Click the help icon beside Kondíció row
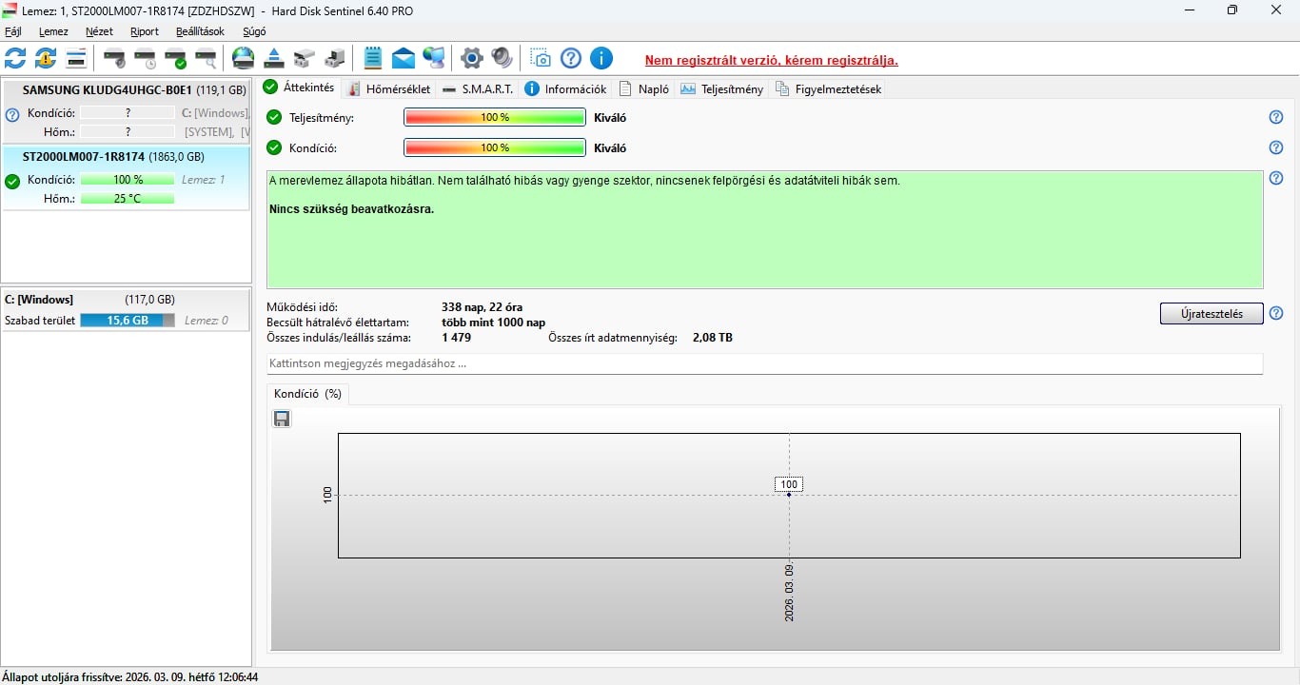Screen dimensions: 1300x685 pos(1276,147)
